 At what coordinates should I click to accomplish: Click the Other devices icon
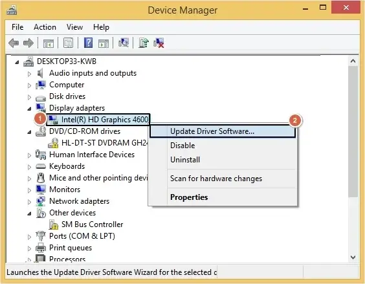click(x=41, y=213)
